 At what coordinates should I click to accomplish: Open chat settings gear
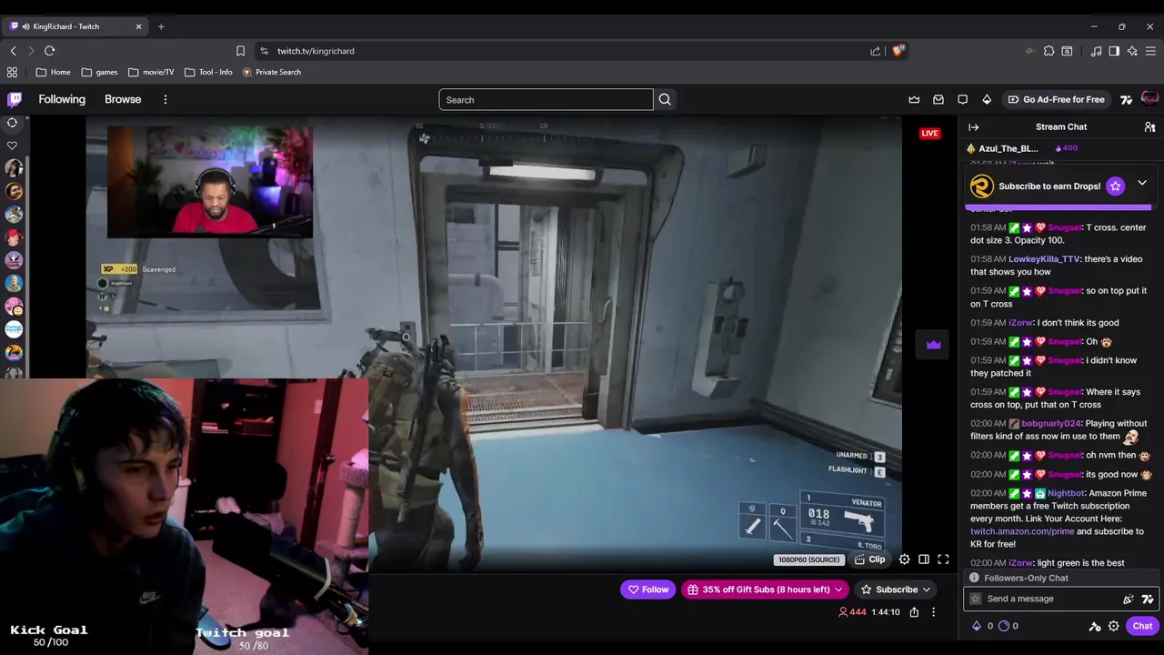[1114, 626]
